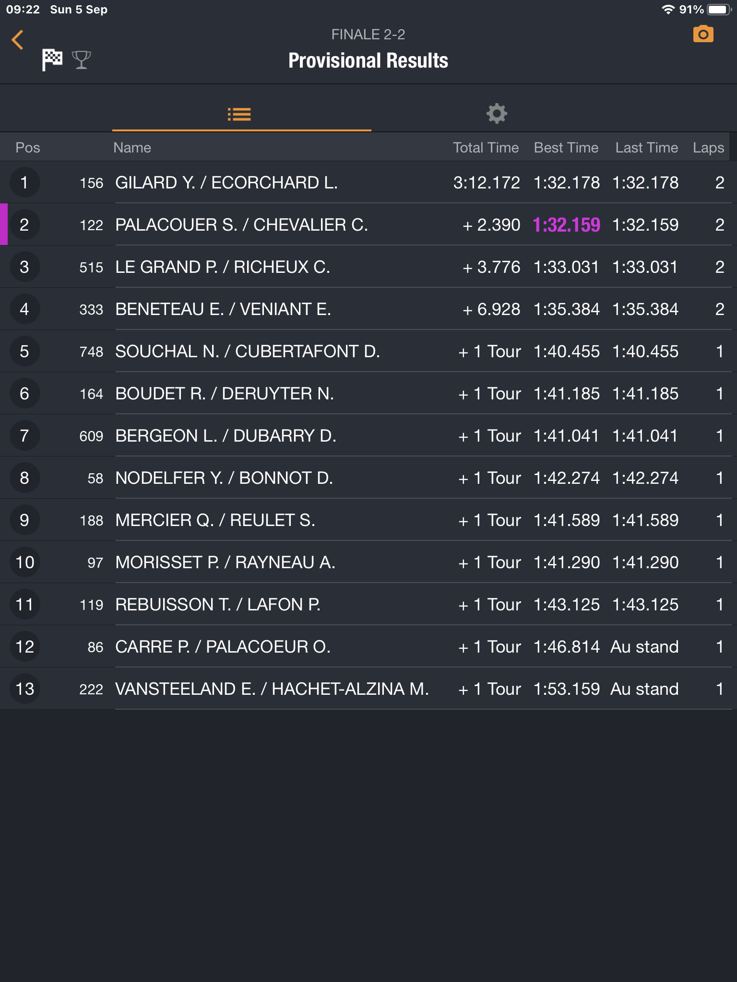Open row SOUCHAL N. / CUBERTAFONT D.
Viewport: 737px width, 982px height.
point(368,351)
